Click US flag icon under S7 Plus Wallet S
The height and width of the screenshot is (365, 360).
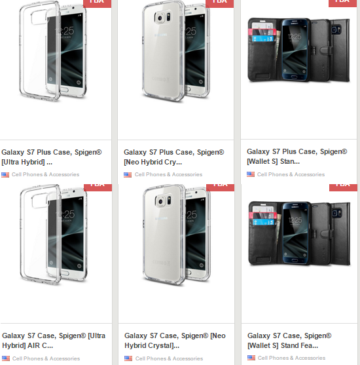[251, 174]
